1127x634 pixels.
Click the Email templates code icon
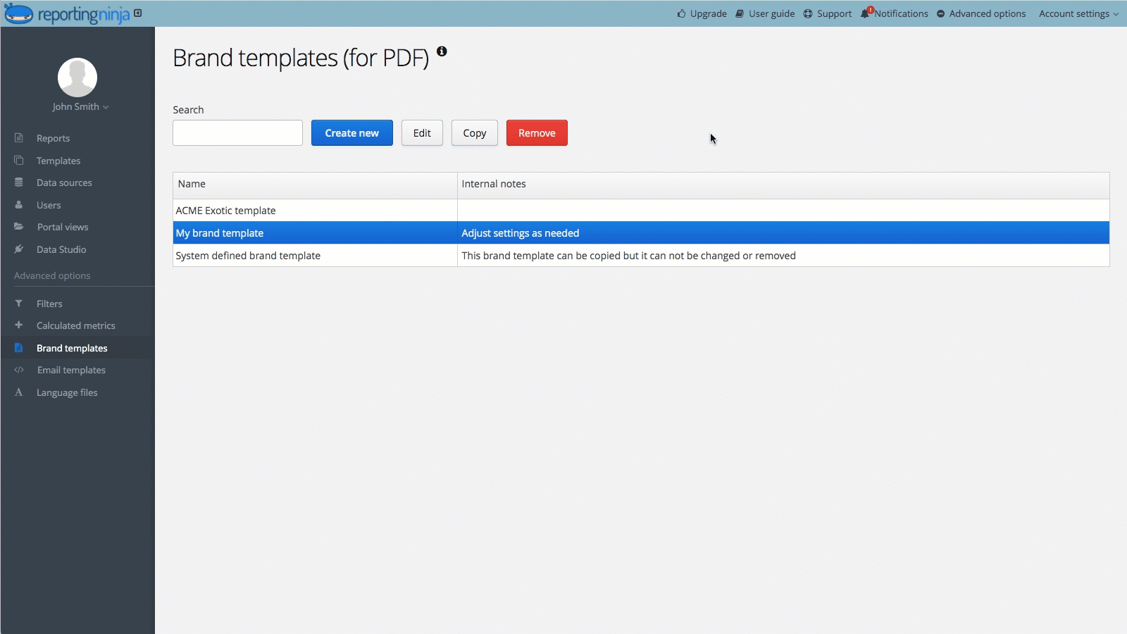point(19,370)
